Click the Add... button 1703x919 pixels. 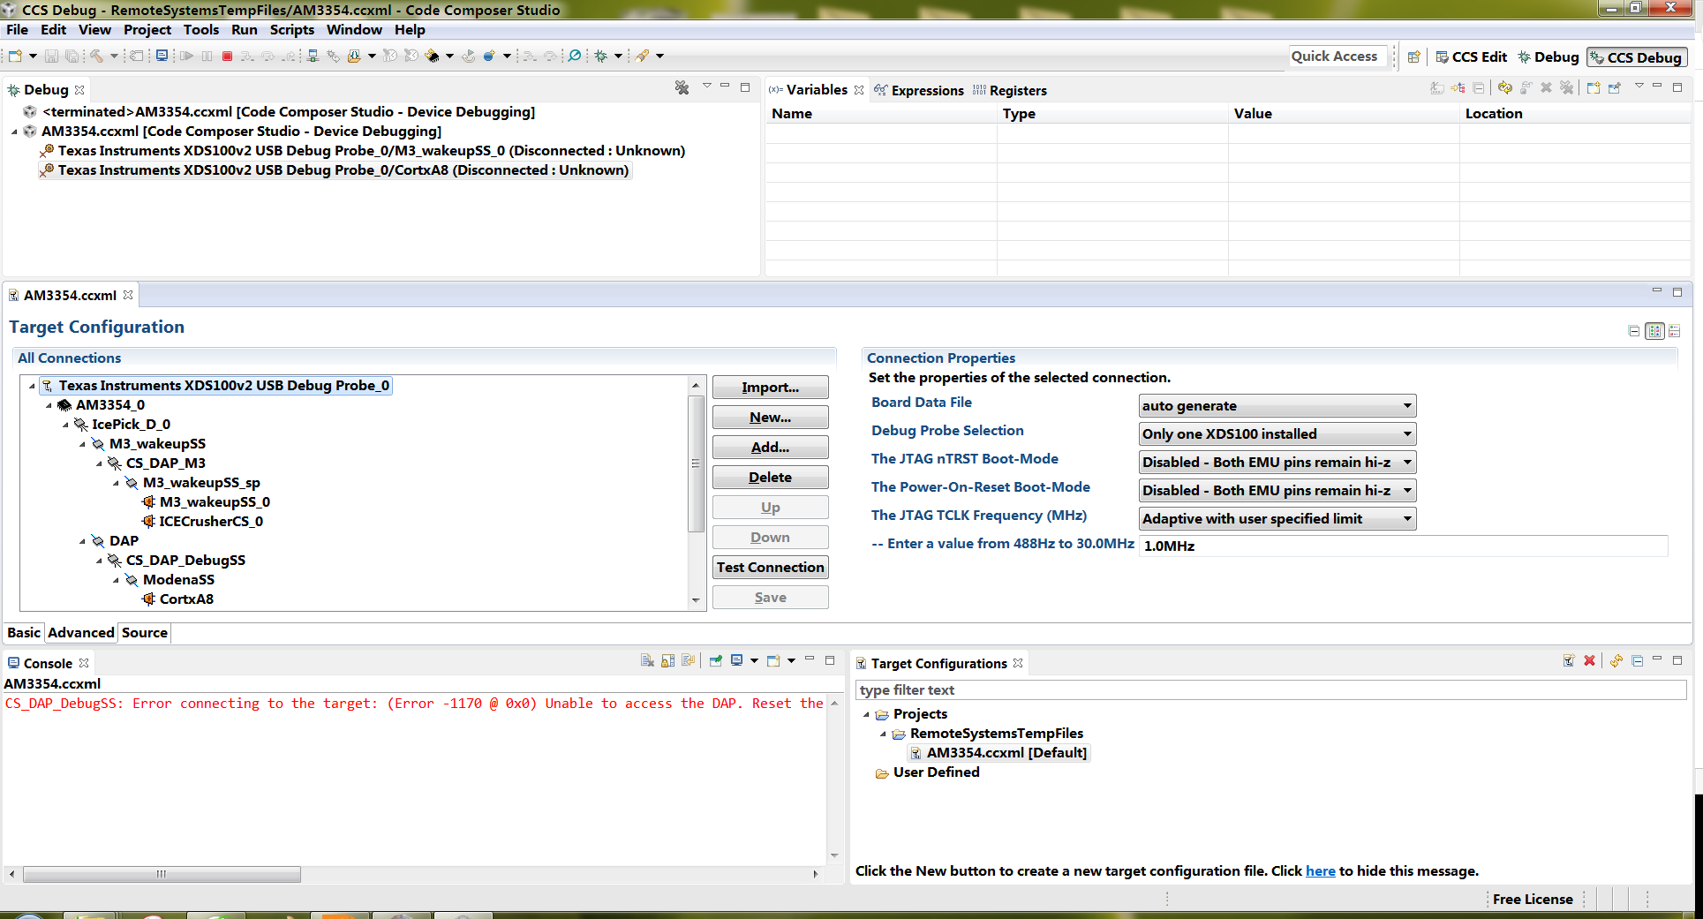(x=770, y=448)
